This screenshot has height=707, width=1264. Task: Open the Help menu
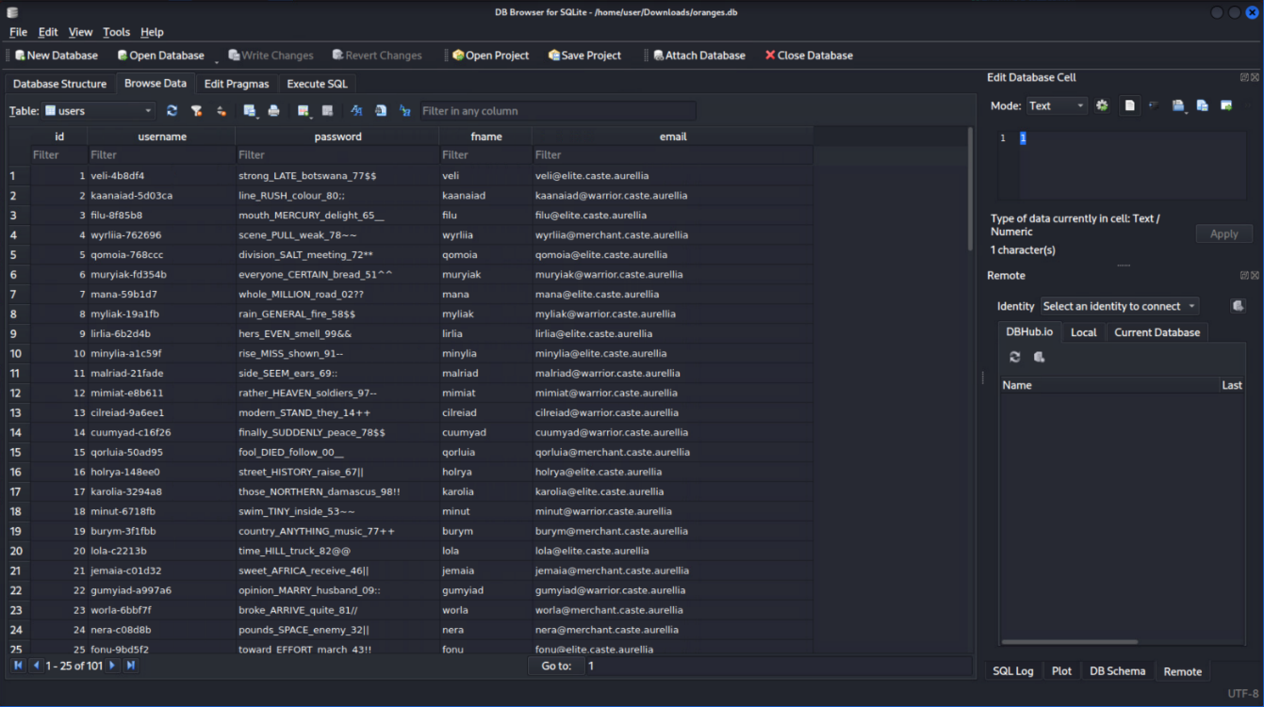(x=152, y=32)
